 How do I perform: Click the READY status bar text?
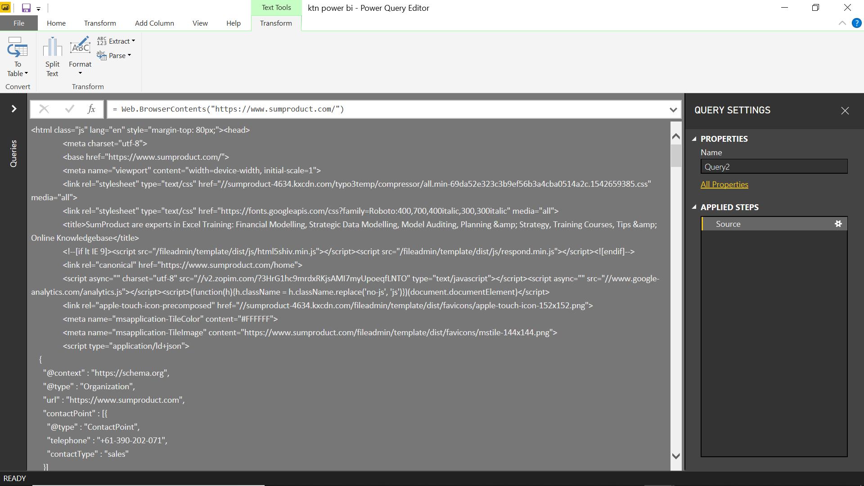click(x=15, y=478)
